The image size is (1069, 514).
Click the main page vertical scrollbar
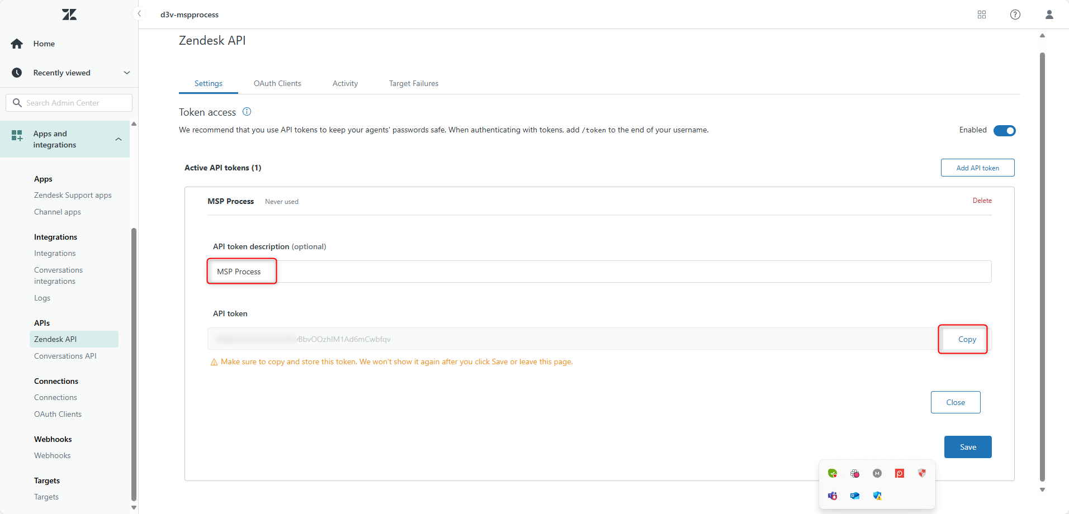click(1042, 266)
